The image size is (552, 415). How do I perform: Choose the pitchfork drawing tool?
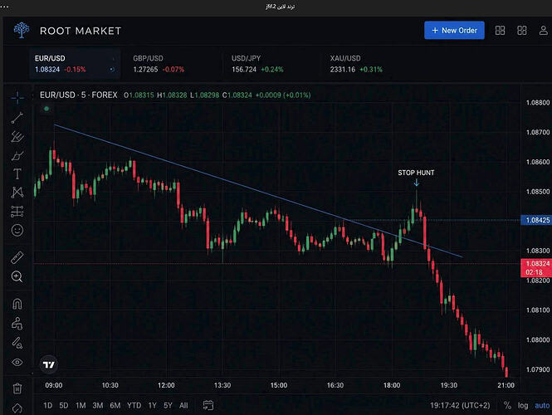pyautogui.click(x=17, y=137)
